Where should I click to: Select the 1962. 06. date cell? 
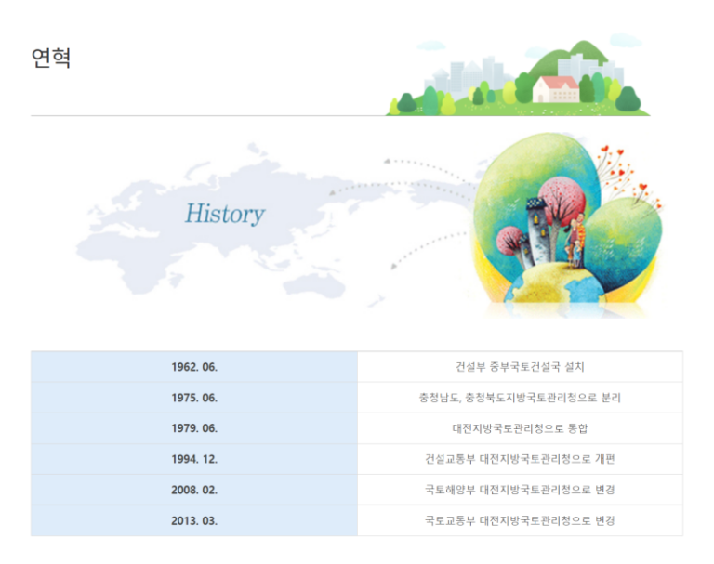tap(194, 367)
